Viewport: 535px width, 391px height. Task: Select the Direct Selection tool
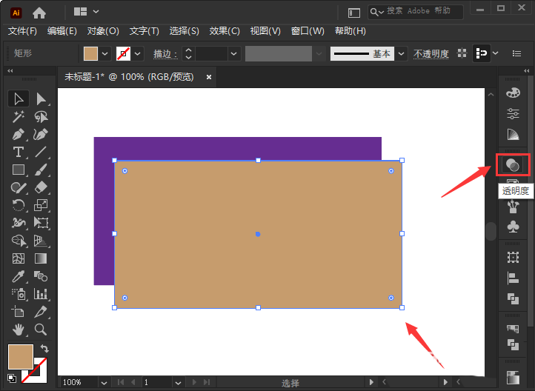click(x=41, y=99)
